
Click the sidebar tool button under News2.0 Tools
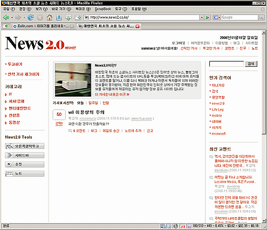coord(25,155)
